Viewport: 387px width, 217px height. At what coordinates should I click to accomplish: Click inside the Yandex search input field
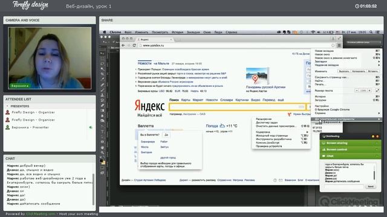237,107
